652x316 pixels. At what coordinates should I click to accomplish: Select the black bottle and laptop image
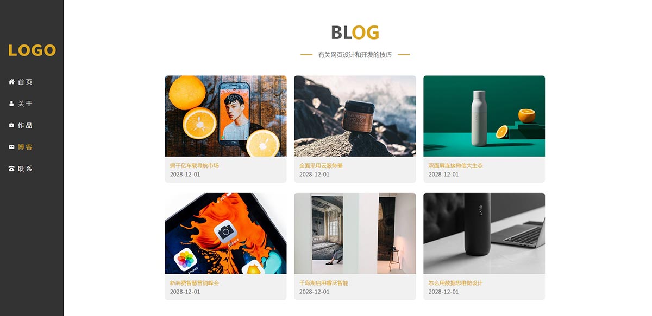click(x=484, y=233)
